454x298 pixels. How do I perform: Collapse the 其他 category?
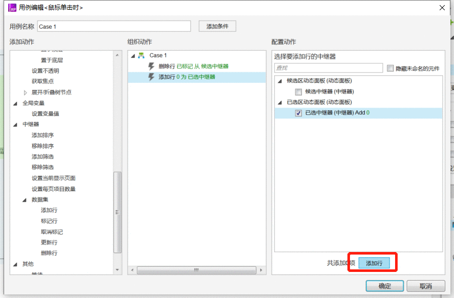click(15, 264)
